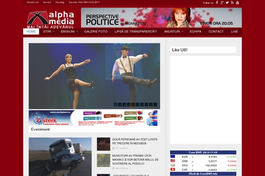
Task: Expand the ANUNTURI menu arrow
Action: click(182, 31)
